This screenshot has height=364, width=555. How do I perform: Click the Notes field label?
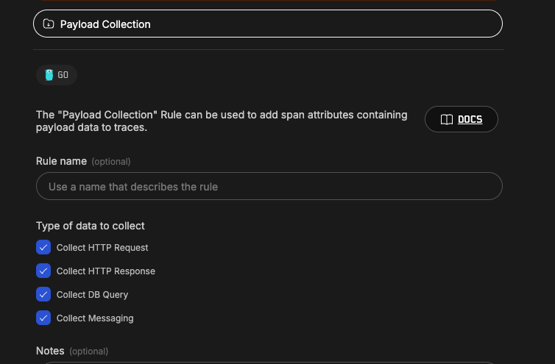[x=50, y=351]
